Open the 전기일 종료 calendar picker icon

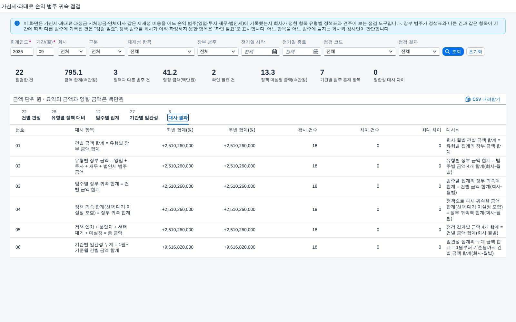(316, 52)
